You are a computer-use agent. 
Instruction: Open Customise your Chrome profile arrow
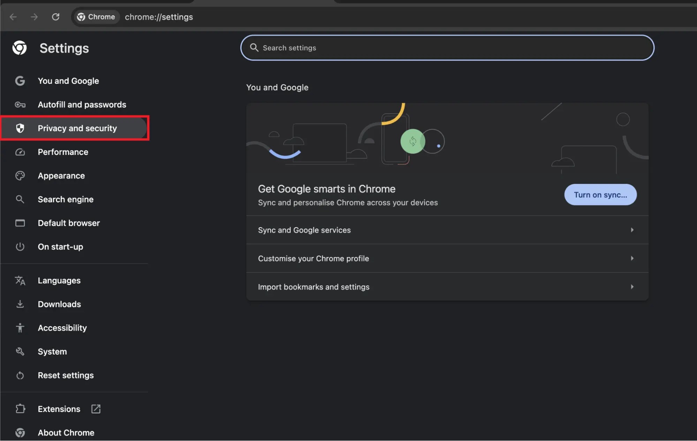[632, 259]
